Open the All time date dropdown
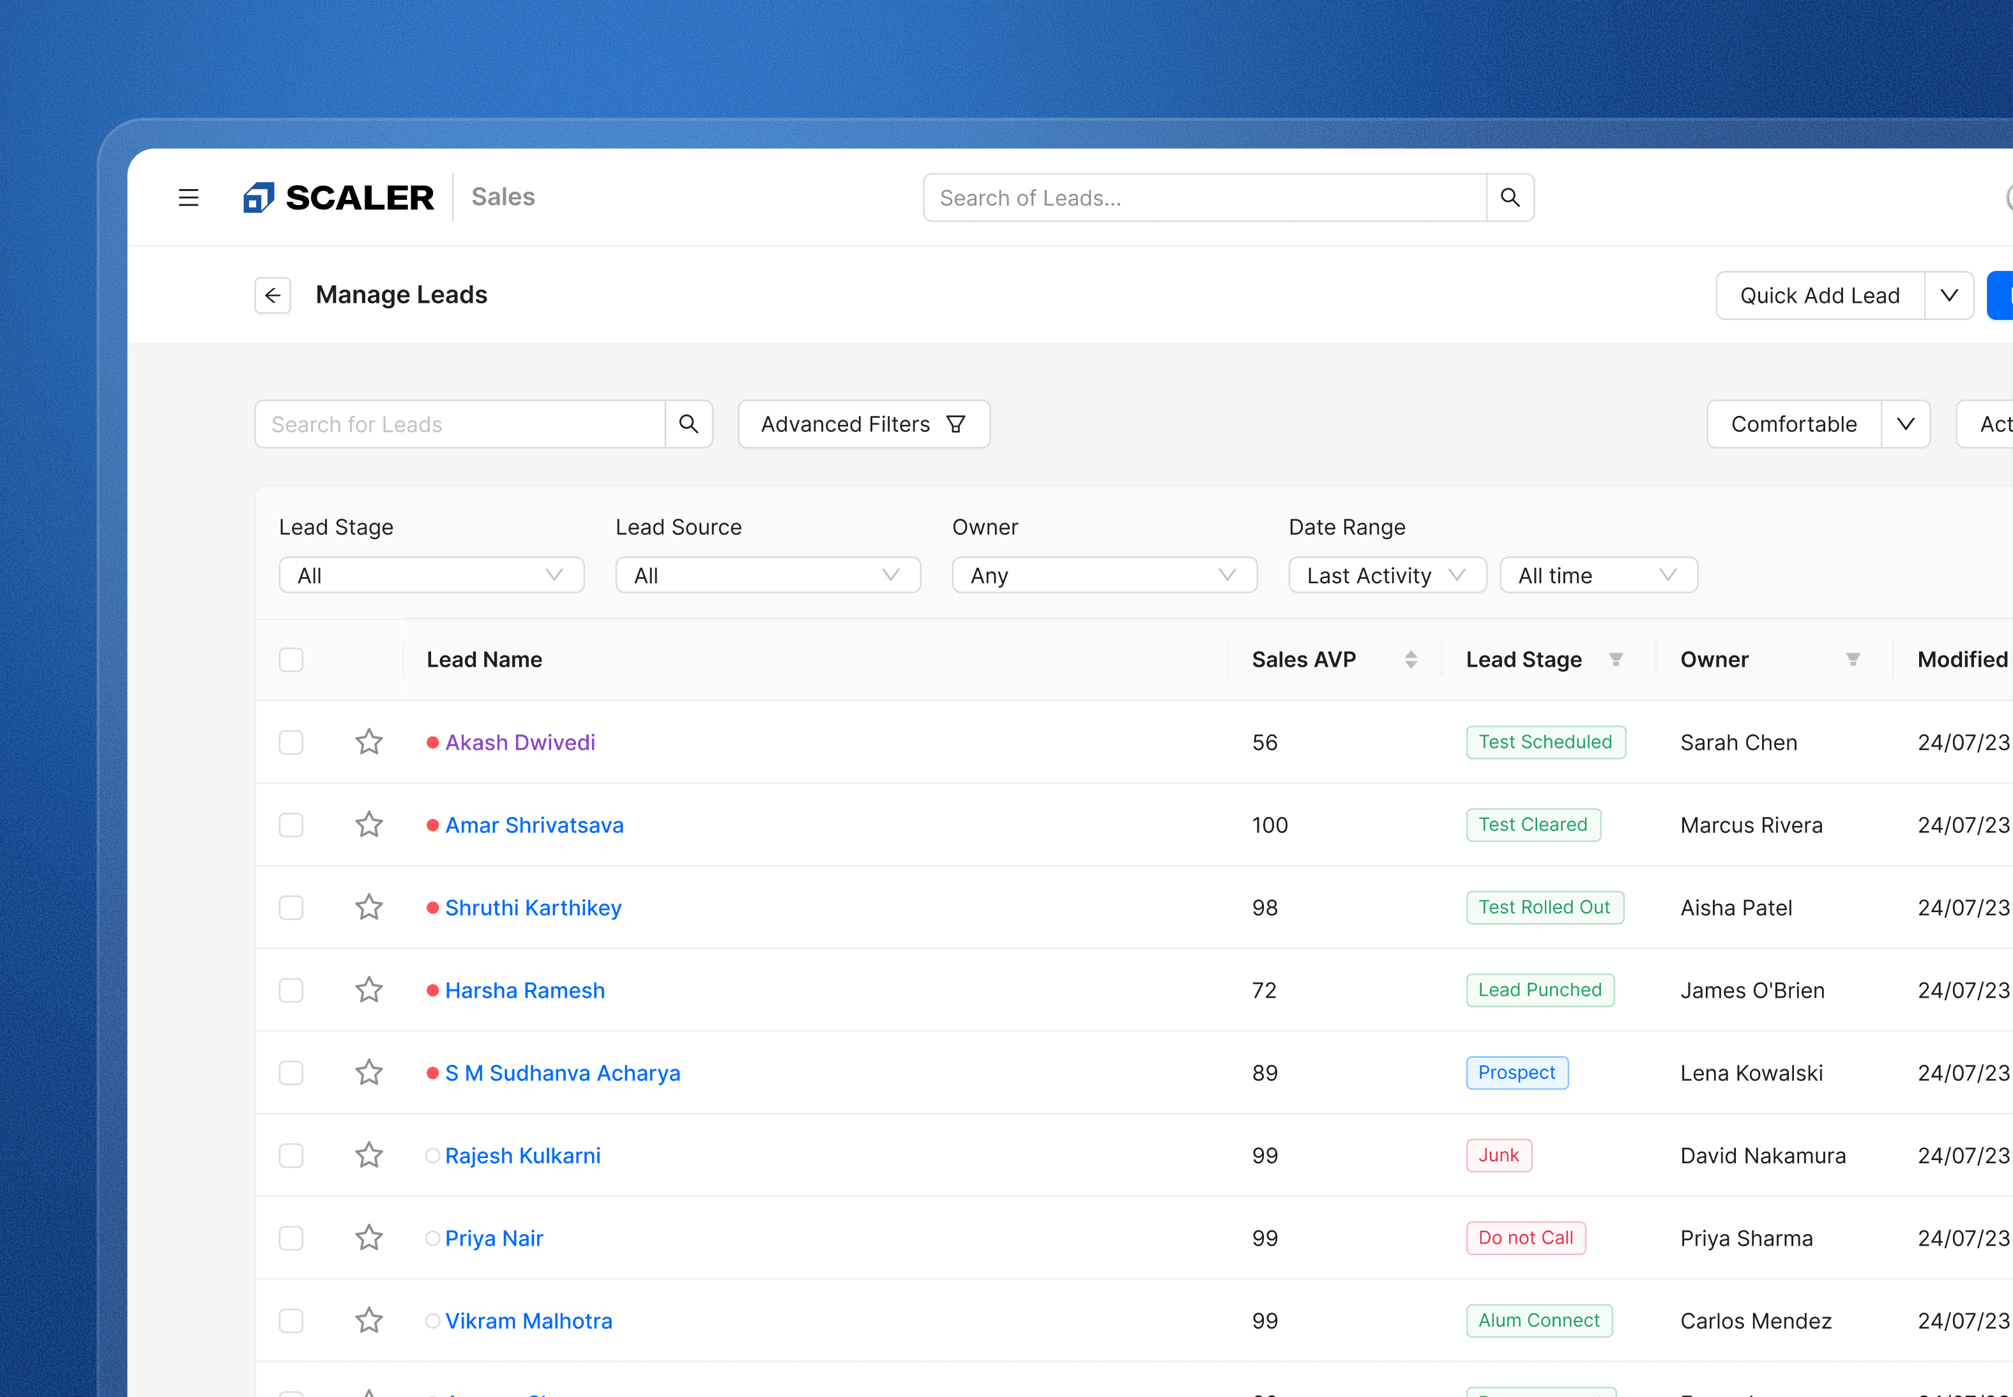This screenshot has height=1397, width=2013. coord(1599,575)
